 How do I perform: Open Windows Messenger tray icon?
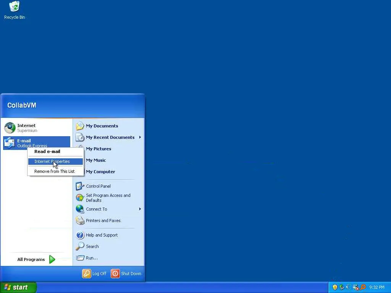pos(355,287)
